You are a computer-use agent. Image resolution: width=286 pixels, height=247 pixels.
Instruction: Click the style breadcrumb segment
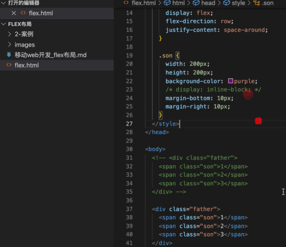(x=238, y=3)
